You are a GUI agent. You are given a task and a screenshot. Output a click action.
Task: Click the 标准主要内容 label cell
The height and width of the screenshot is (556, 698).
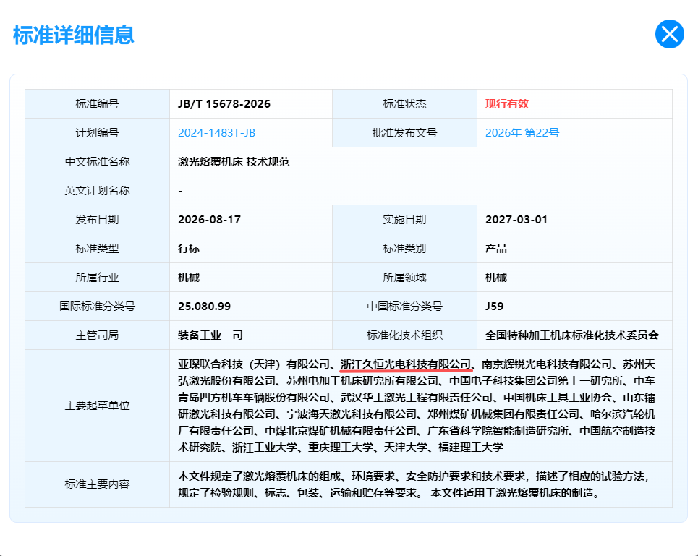(97, 484)
